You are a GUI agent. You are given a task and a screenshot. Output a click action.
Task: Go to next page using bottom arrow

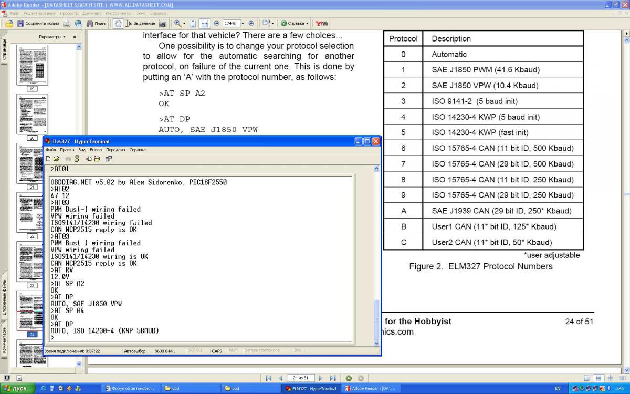(x=321, y=378)
